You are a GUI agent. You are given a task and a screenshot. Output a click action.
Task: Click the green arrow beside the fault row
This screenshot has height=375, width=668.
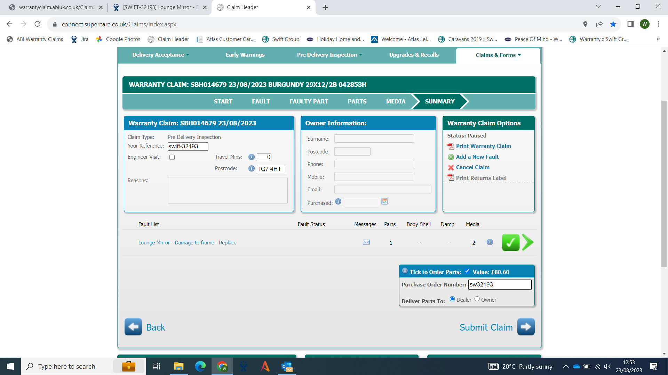[x=528, y=242]
